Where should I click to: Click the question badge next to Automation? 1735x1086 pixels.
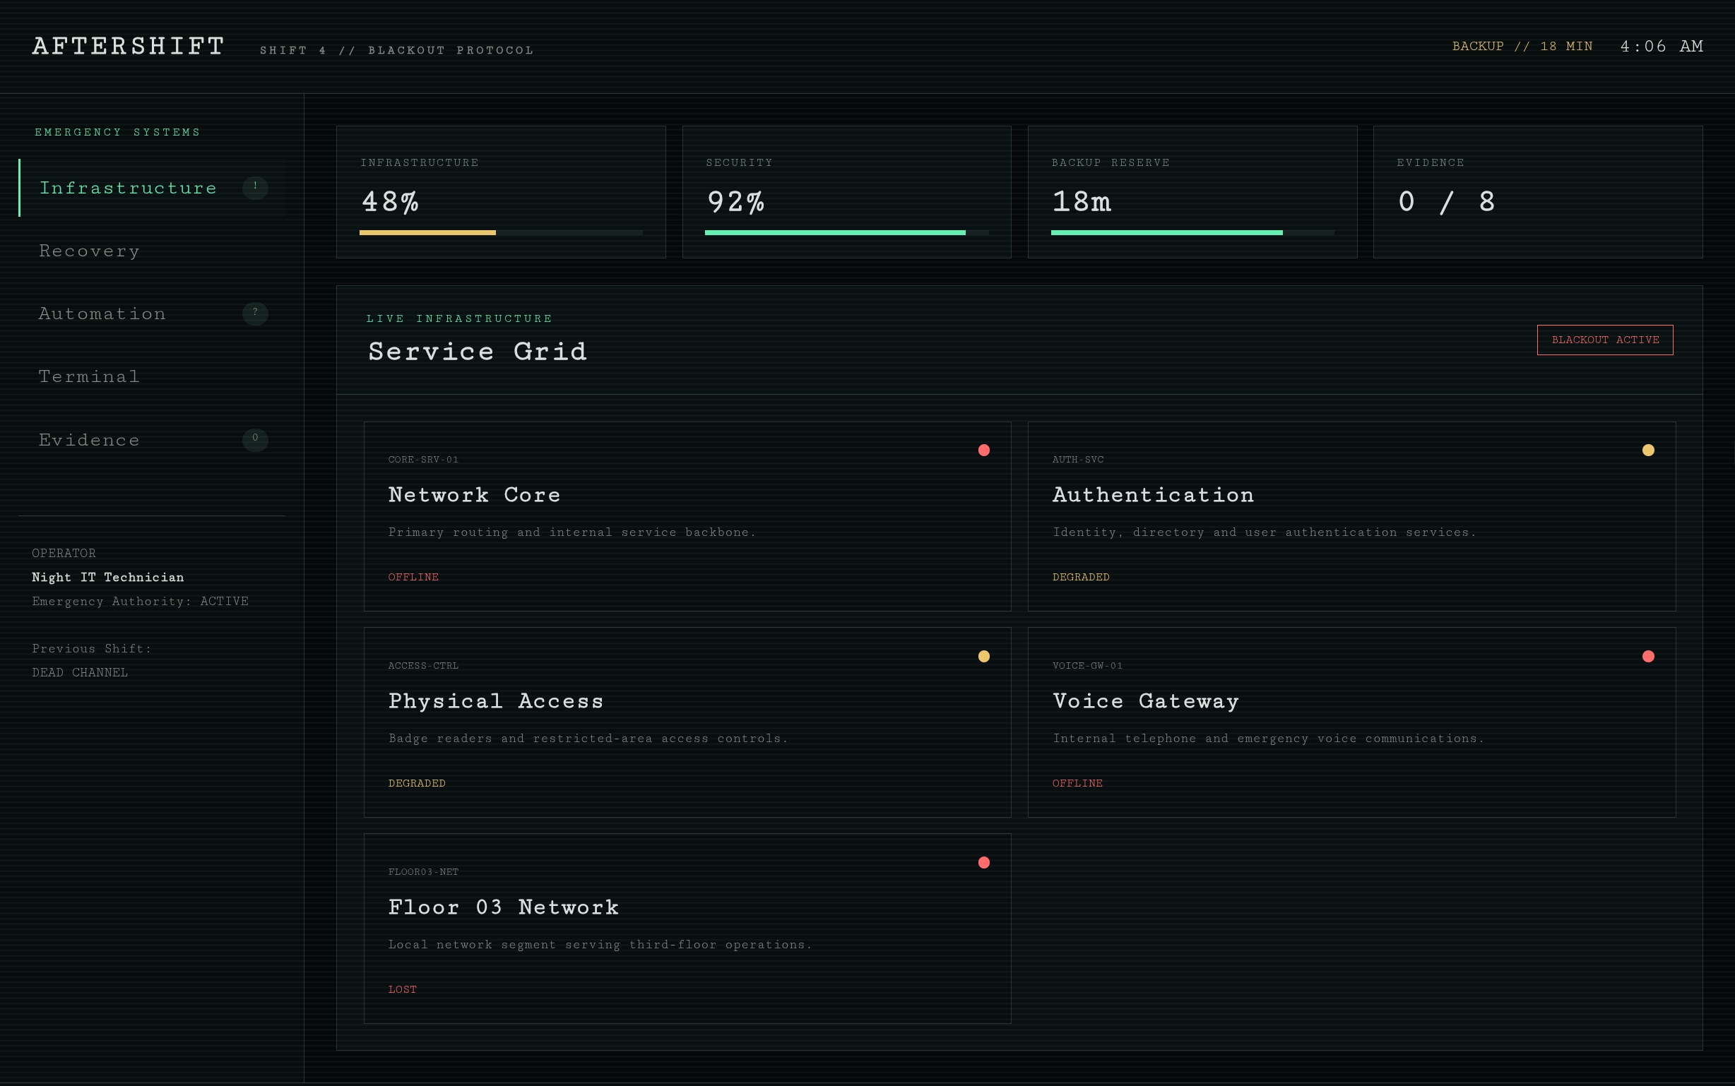tap(255, 313)
